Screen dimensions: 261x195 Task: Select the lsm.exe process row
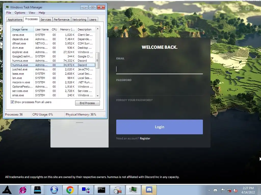(53, 78)
